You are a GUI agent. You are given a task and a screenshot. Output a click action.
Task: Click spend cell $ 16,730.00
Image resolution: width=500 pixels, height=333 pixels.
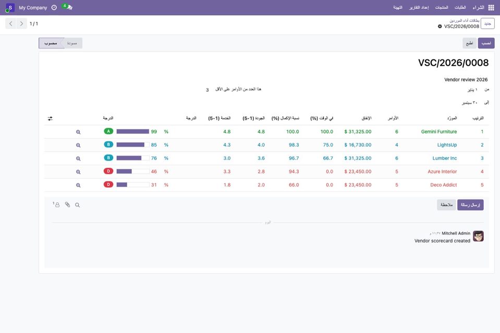[x=358, y=145]
